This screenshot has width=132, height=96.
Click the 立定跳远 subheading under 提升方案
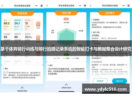(x=95, y=36)
